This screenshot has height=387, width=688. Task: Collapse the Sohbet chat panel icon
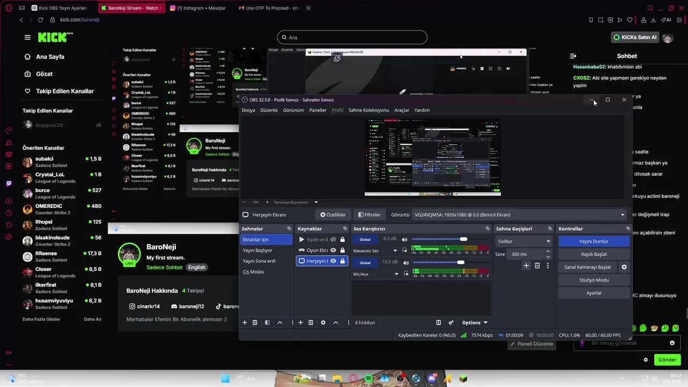pos(573,56)
